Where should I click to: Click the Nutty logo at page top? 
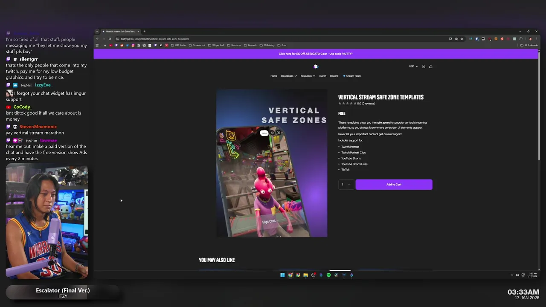coord(316,66)
